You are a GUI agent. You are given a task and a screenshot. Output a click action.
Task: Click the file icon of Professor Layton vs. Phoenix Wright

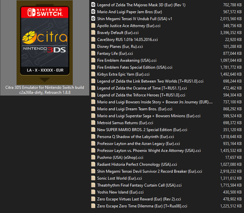click(x=93, y=151)
